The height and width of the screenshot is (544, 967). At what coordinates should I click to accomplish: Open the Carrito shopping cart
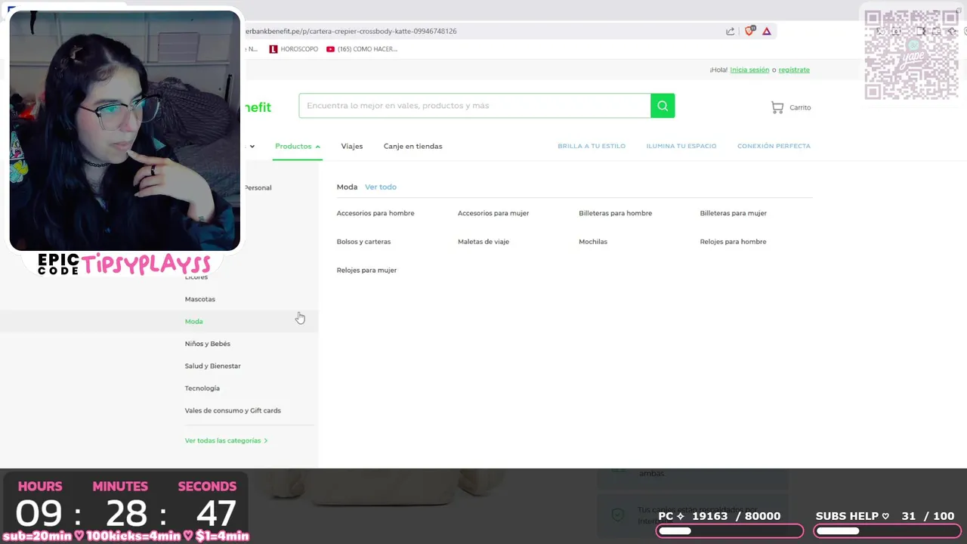click(x=791, y=107)
